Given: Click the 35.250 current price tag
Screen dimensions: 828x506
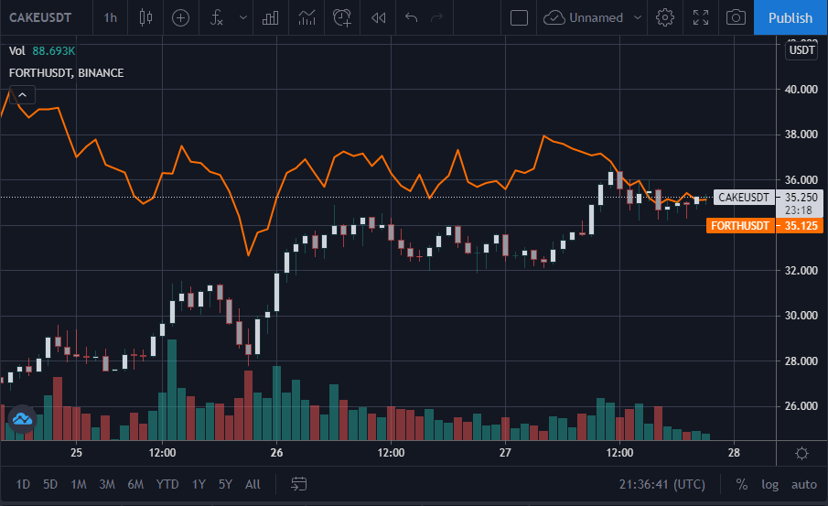Looking at the screenshot, I should click(801, 198).
